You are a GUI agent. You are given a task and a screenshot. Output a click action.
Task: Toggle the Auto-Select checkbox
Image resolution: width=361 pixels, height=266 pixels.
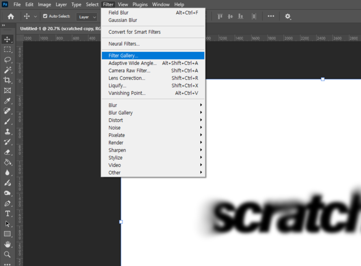click(45, 16)
